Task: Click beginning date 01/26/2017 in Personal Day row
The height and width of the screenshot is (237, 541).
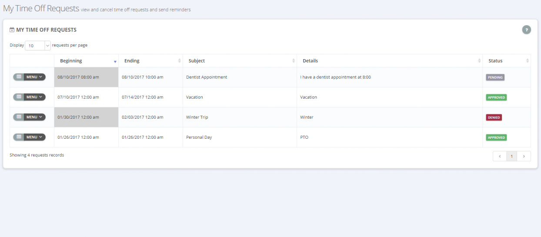Action: pyautogui.click(x=78, y=137)
